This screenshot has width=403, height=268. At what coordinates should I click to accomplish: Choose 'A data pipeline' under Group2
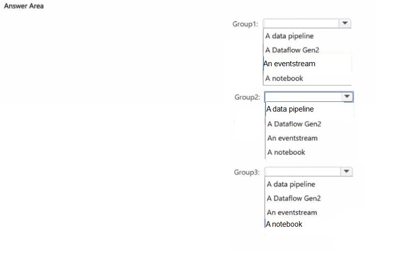290,109
